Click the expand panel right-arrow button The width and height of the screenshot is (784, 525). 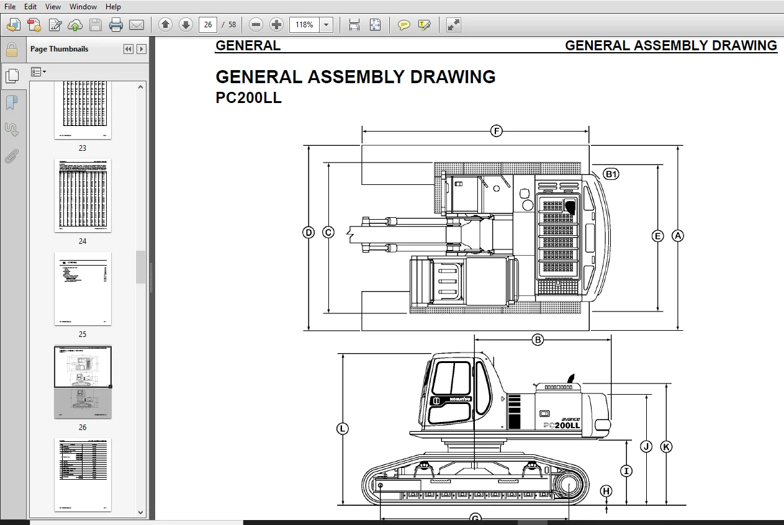[142, 49]
